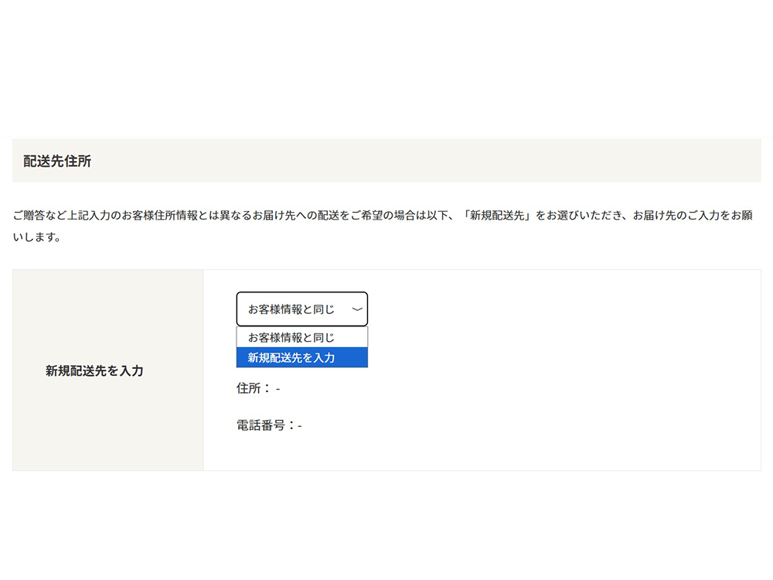
Task: Click the 'お届け先のご入力' phrase in description
Action: tap(676, 216)
